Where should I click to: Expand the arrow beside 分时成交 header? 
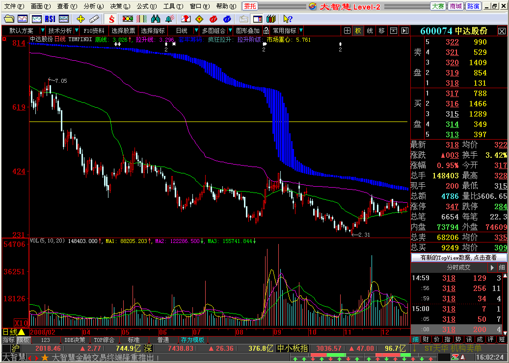click(x=492, y=267)
